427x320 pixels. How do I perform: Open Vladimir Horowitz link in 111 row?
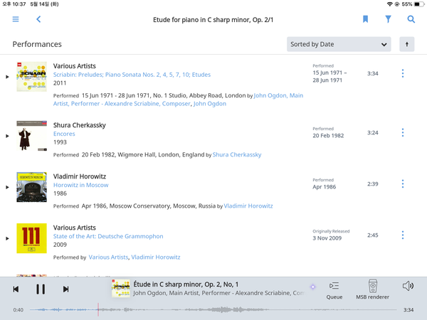pos(155,257)
